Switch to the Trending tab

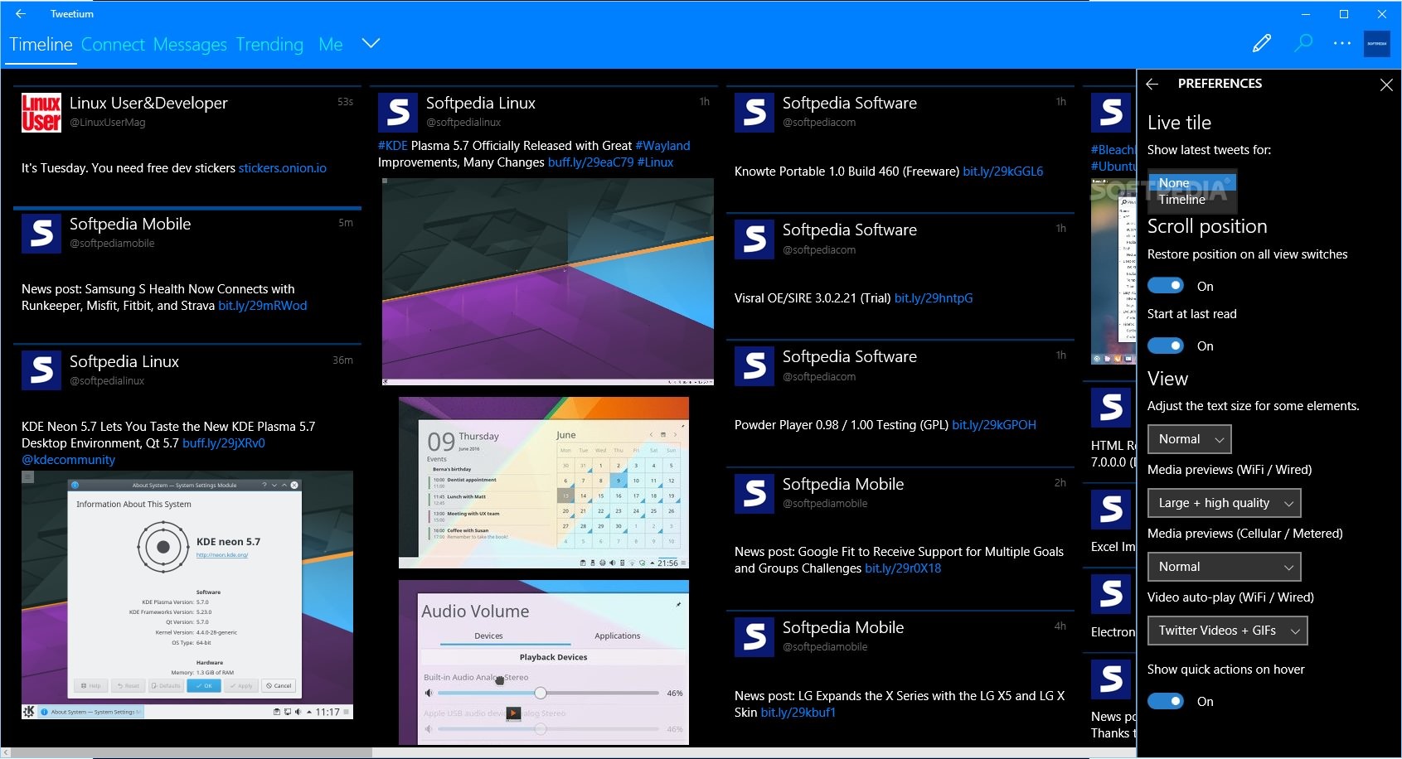tap(269, 44)
